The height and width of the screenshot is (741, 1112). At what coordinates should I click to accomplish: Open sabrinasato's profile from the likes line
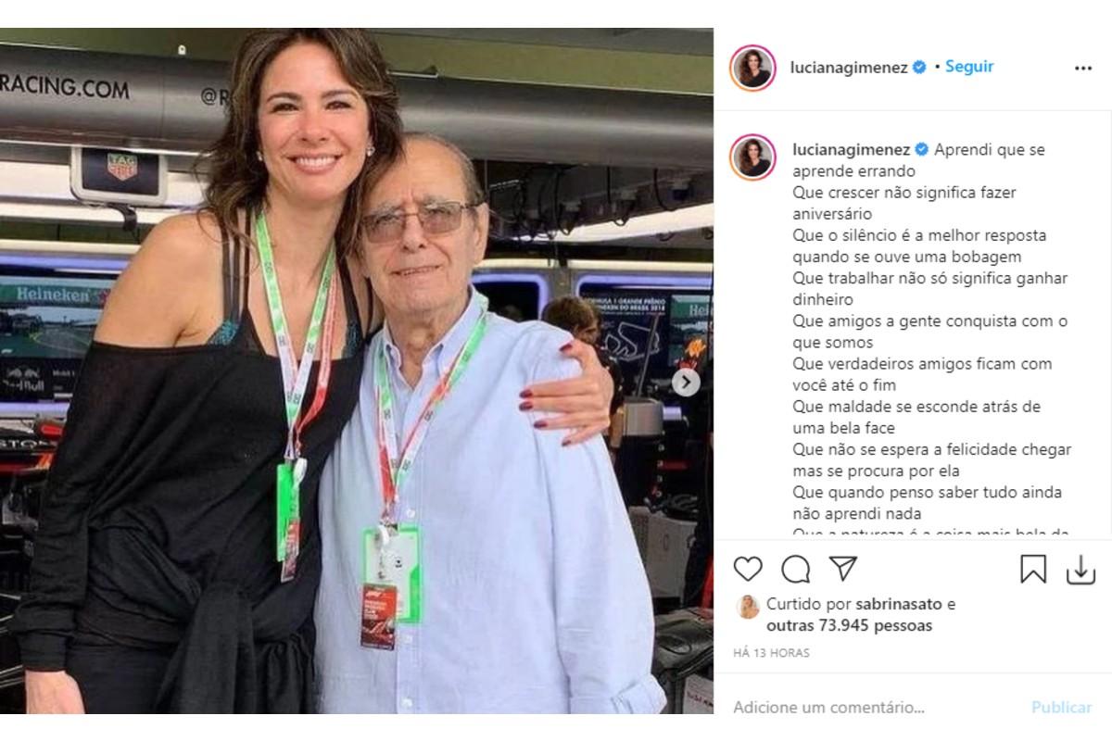[x=893, y=604]
